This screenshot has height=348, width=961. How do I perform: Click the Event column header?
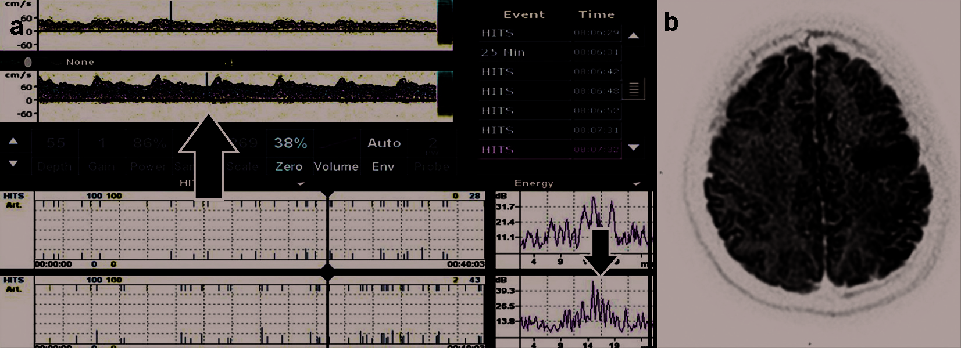[x=524, y=14]
